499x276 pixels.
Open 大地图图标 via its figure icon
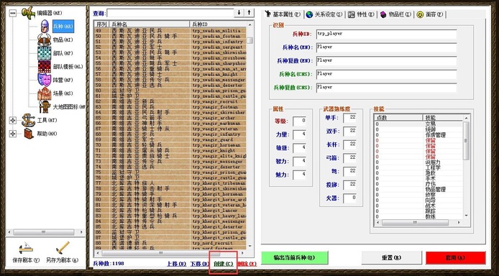pyautogui.click(x=45, y=107)
